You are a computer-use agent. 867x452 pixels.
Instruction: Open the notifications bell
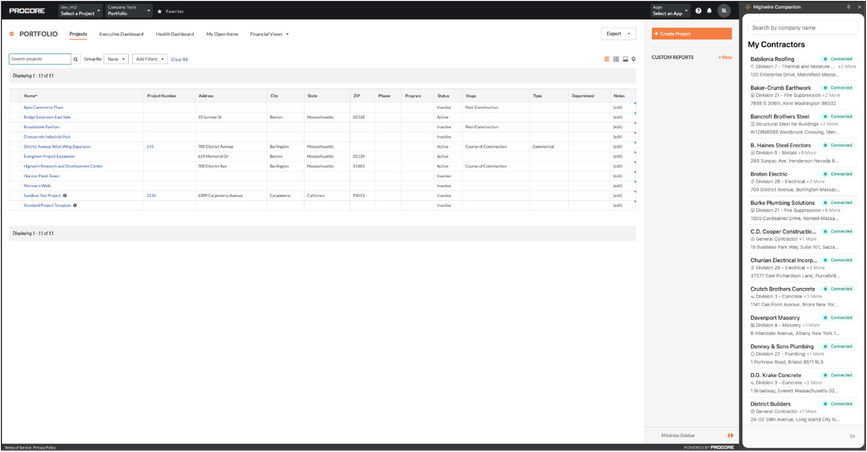(x=710, y=11)
